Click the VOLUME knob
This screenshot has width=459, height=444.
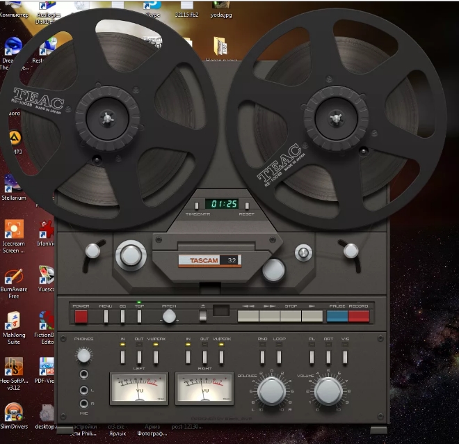(x=328, y=392)
